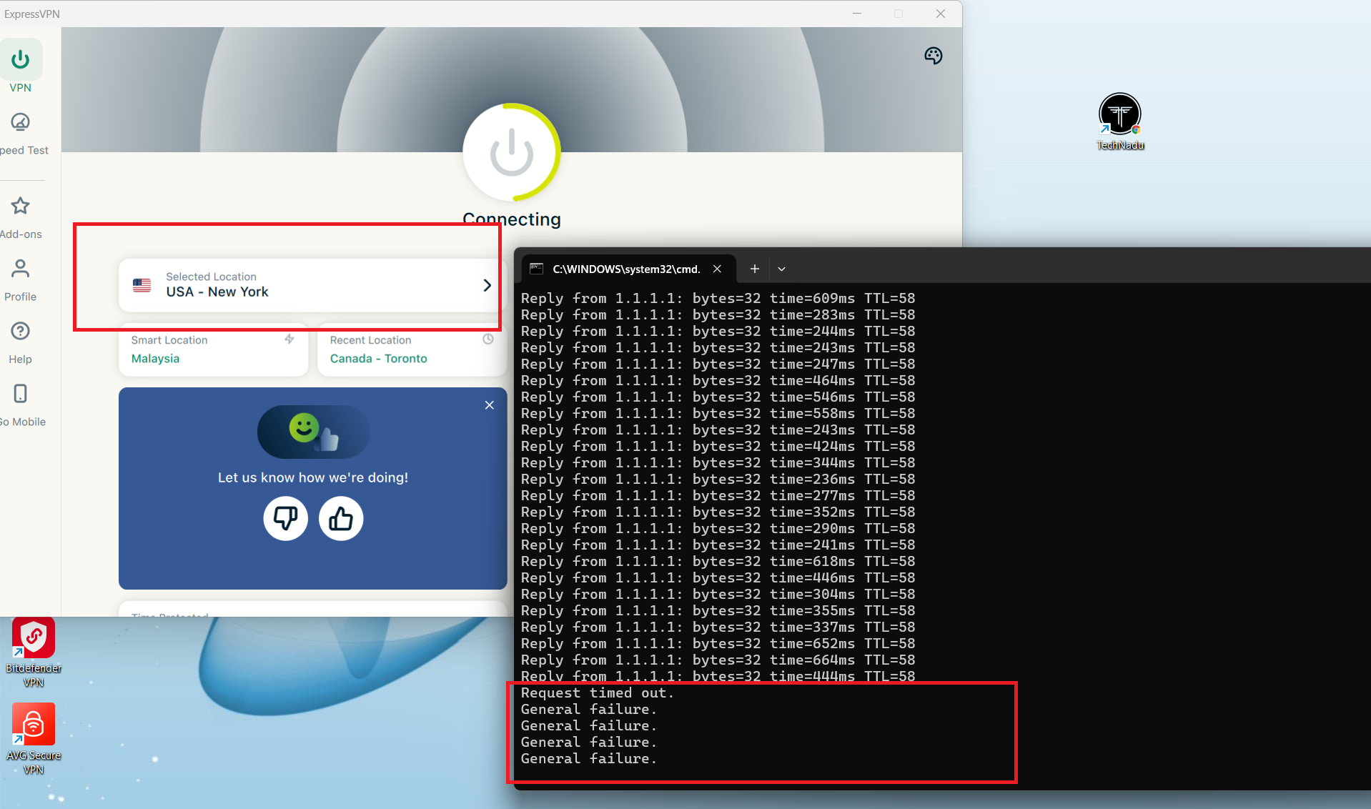Give thumbs down feedback
The height and width of the screenshot is (809, 1371).
click(x=286, y=518)
